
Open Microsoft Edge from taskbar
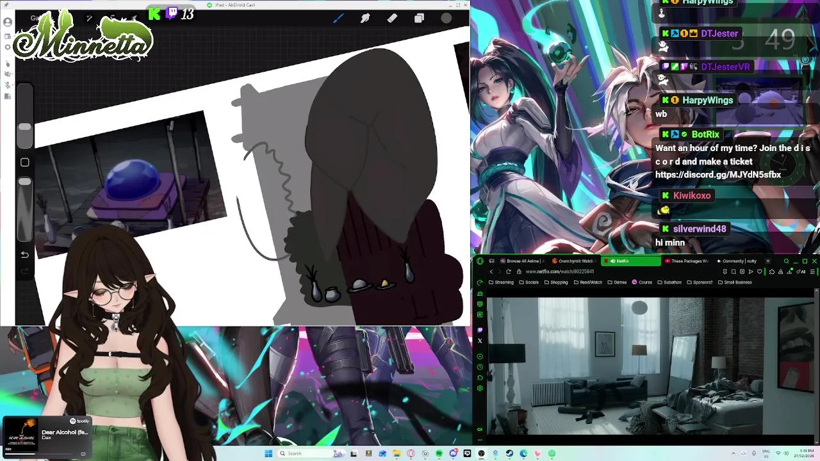523,453
